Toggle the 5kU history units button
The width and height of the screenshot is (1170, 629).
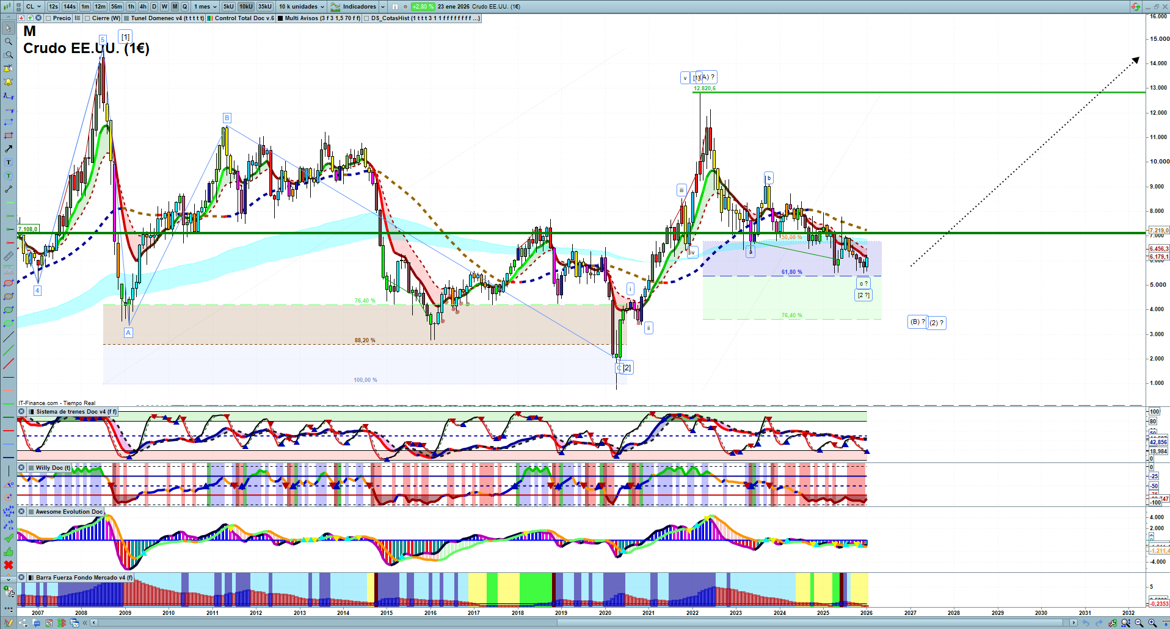pyautogui.click(x=228, y=7)
